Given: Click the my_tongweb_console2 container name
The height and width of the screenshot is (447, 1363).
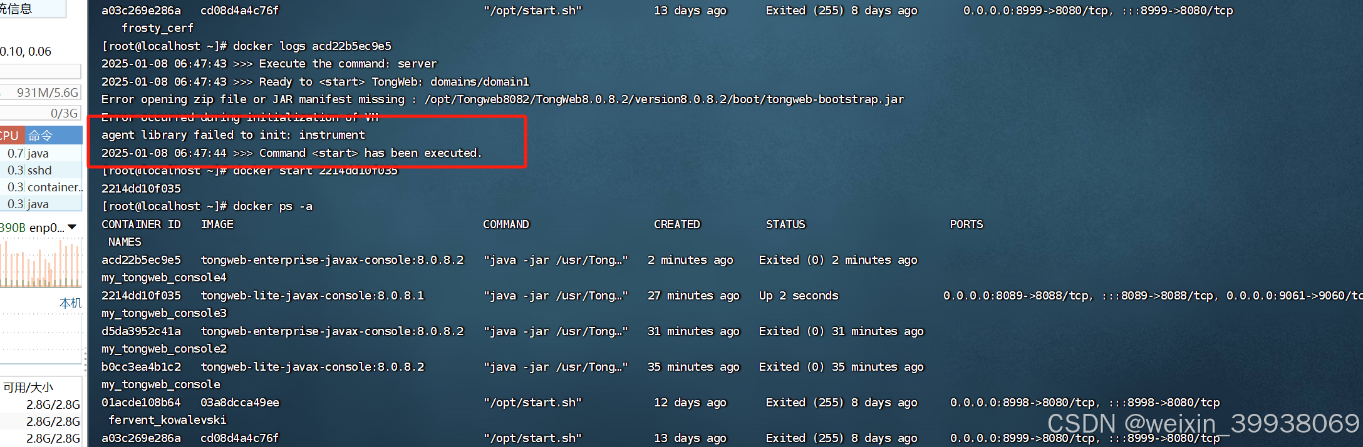Looking at the screenshot, I should click(164, 349).
